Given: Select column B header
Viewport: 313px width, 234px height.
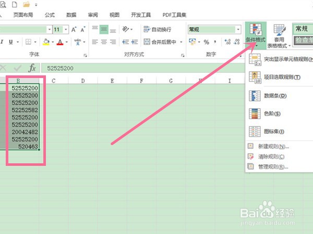Looking at the screenshot, I should pos(18,81).
